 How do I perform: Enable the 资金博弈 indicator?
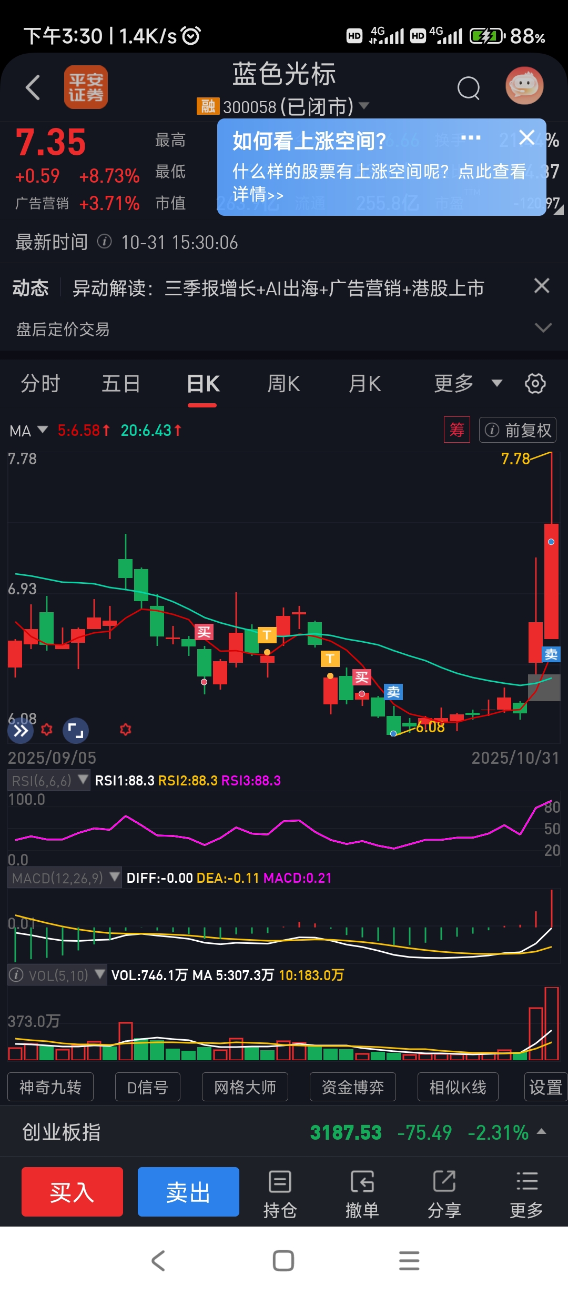pyautogui.click(x=353, y=1087)
